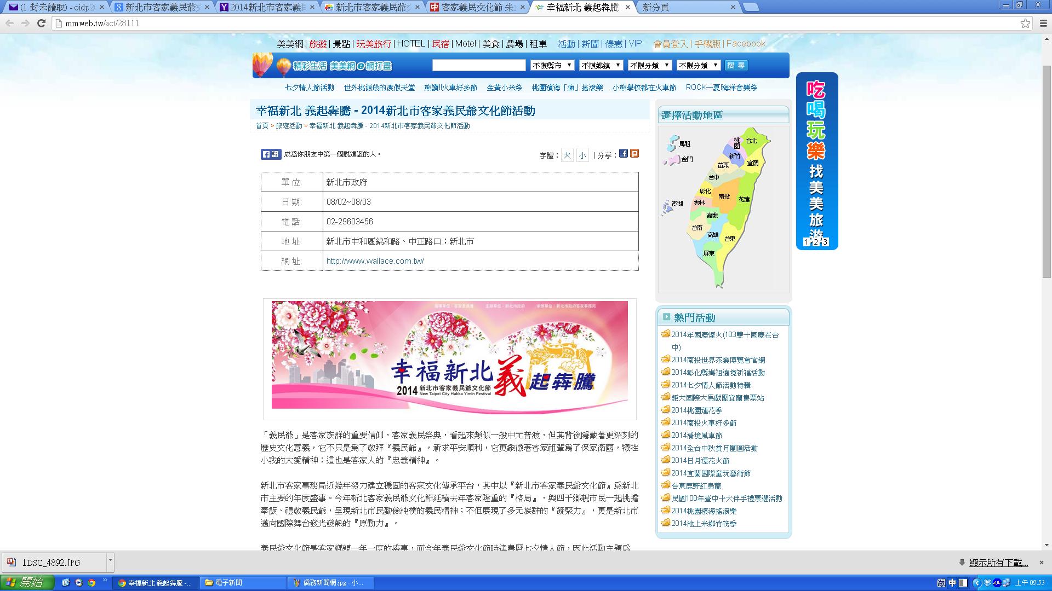
Task: Open the Facebook link in top navigation
Action: coord(746,44)
